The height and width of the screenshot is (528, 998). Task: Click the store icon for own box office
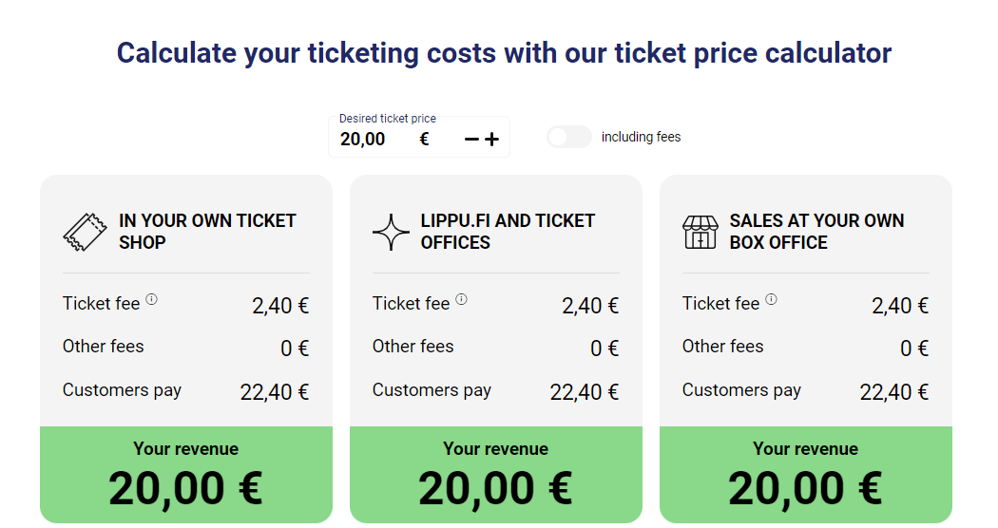pyautogui.click(x=701, y=233)
